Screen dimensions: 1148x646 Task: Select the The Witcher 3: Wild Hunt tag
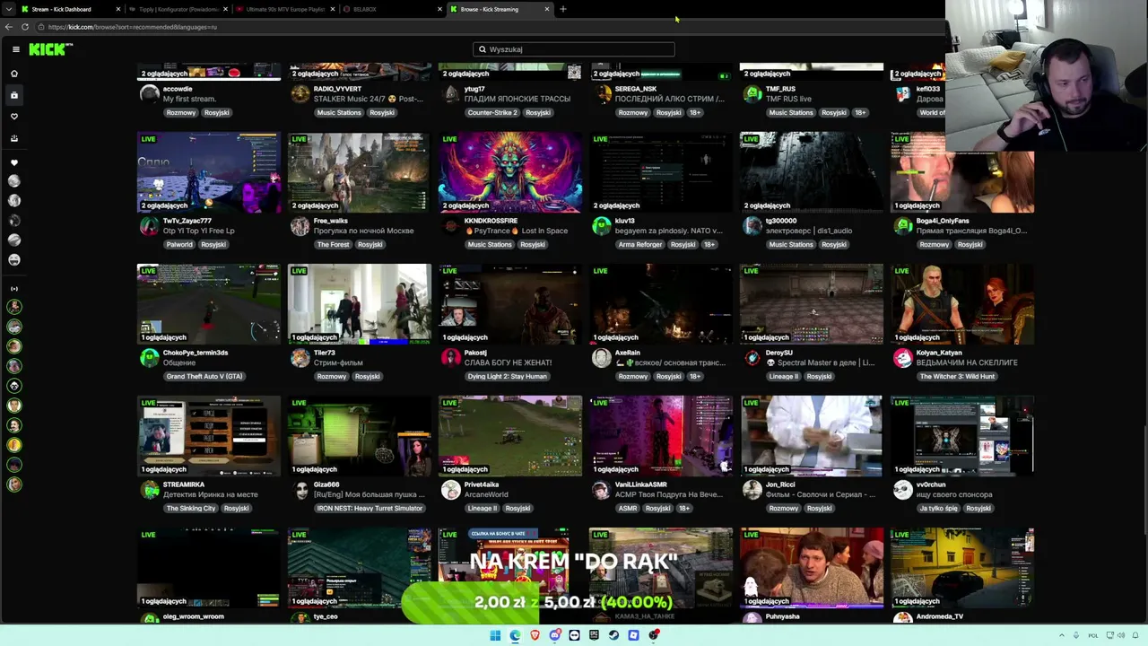(x=957, y=377)
